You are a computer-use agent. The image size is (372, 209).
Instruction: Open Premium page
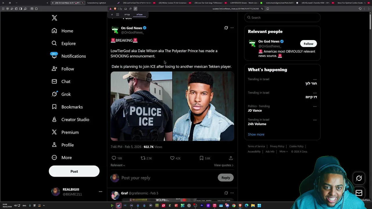tap(65, 132)
